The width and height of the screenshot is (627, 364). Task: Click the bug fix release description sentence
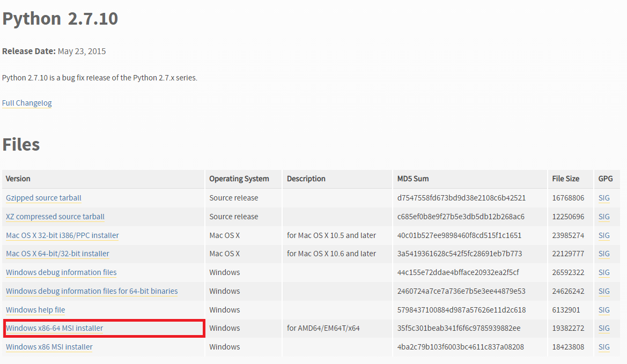pos(100,78)
